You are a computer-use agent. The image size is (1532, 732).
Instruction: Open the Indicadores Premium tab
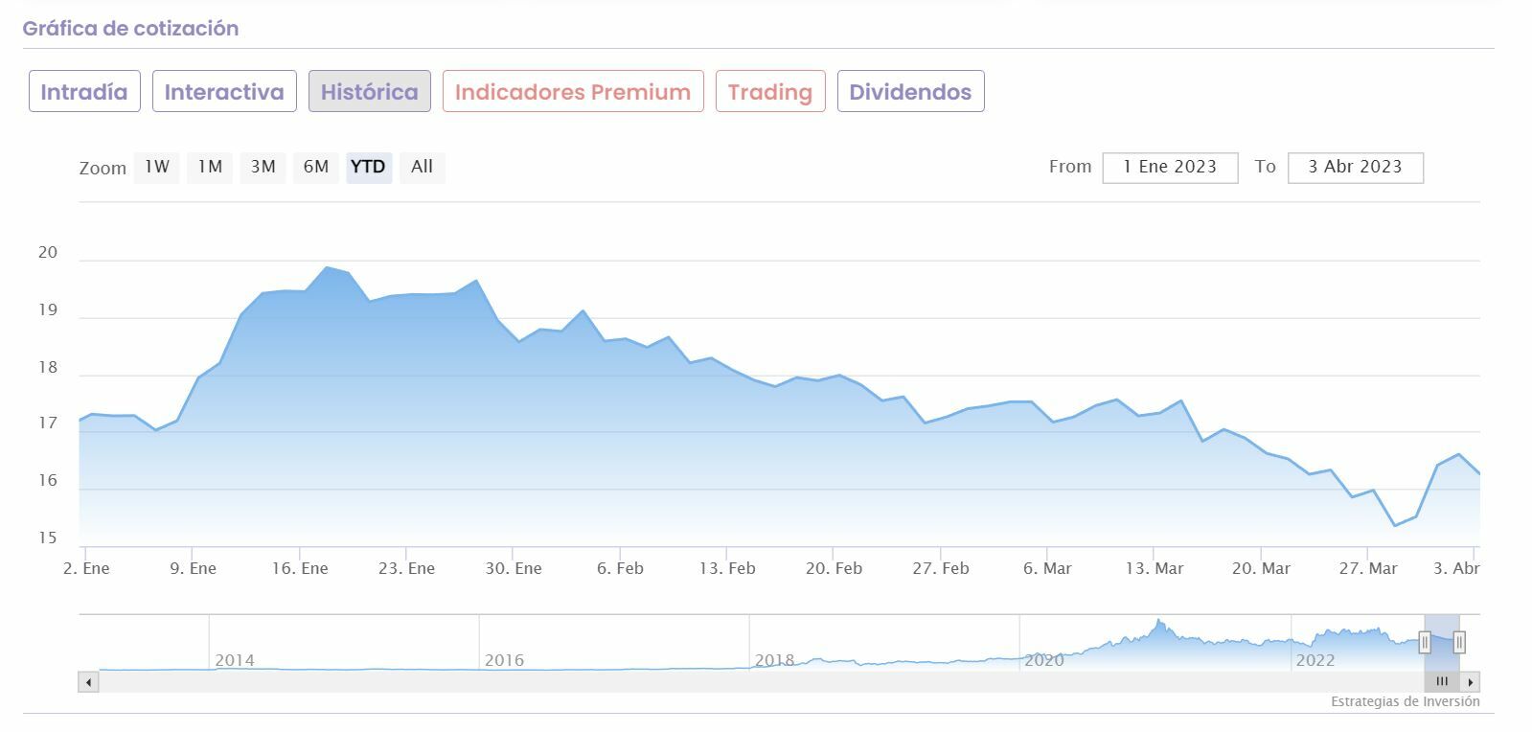coord(572,92)
